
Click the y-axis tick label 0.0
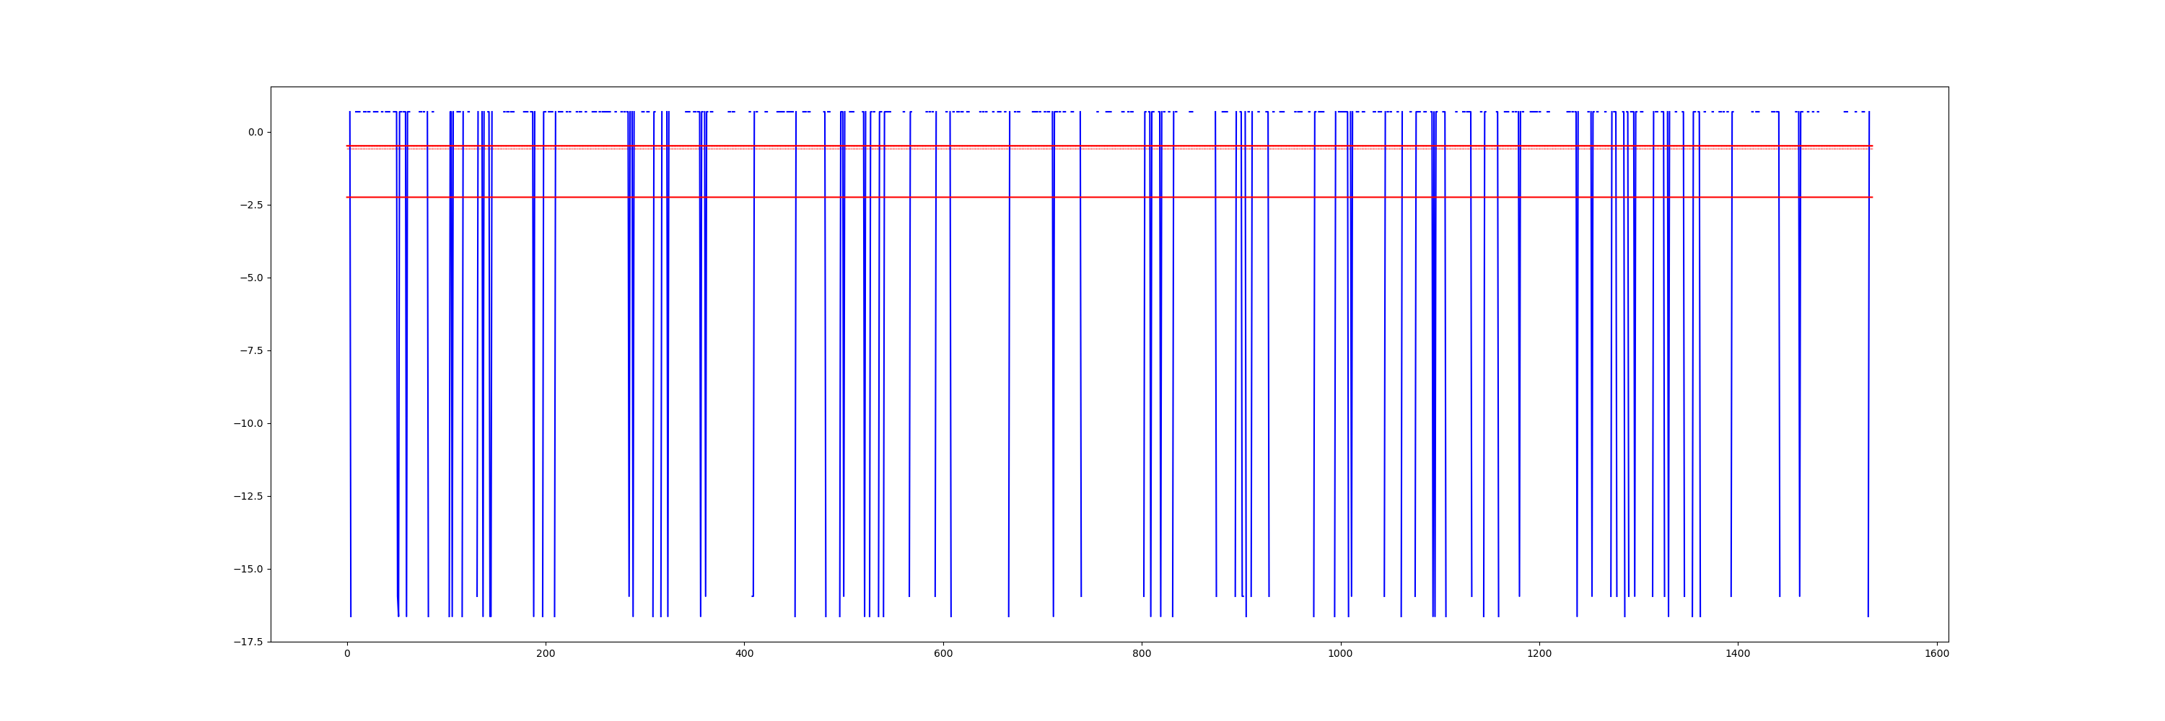tap(255, 133)
